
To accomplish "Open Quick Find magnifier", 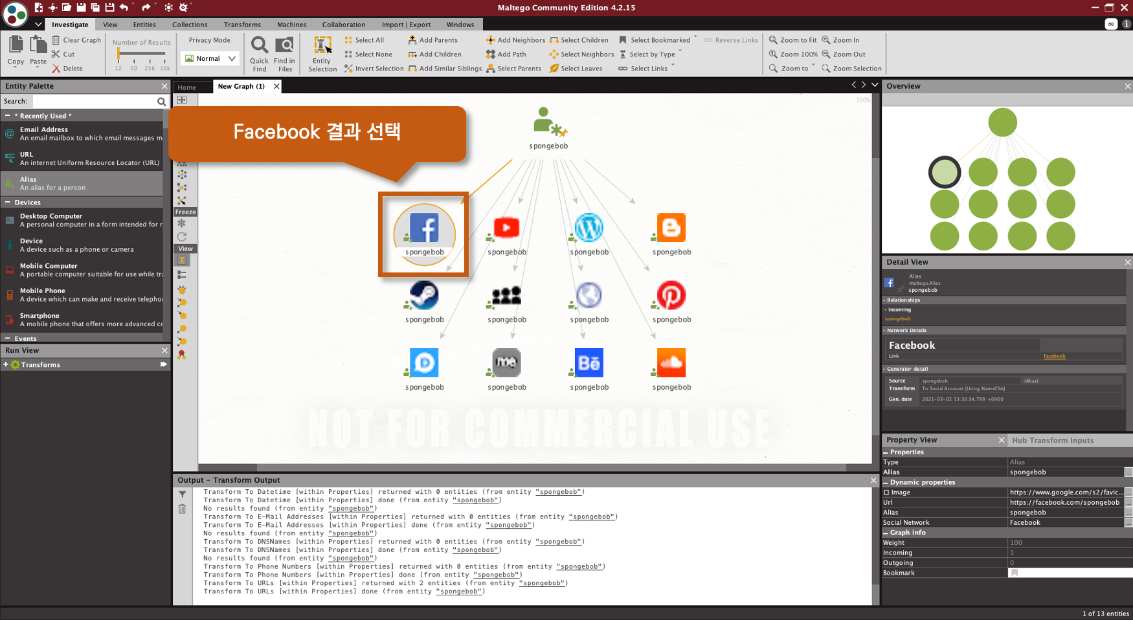I will tap(259, 54).
